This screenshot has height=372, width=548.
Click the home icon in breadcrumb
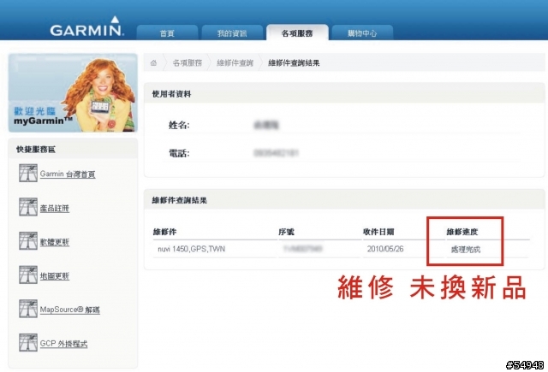(153, 62)
